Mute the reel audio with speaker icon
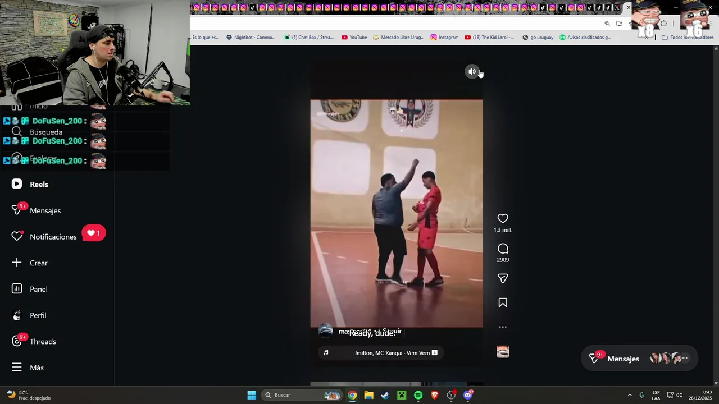 tap(472, 71)
